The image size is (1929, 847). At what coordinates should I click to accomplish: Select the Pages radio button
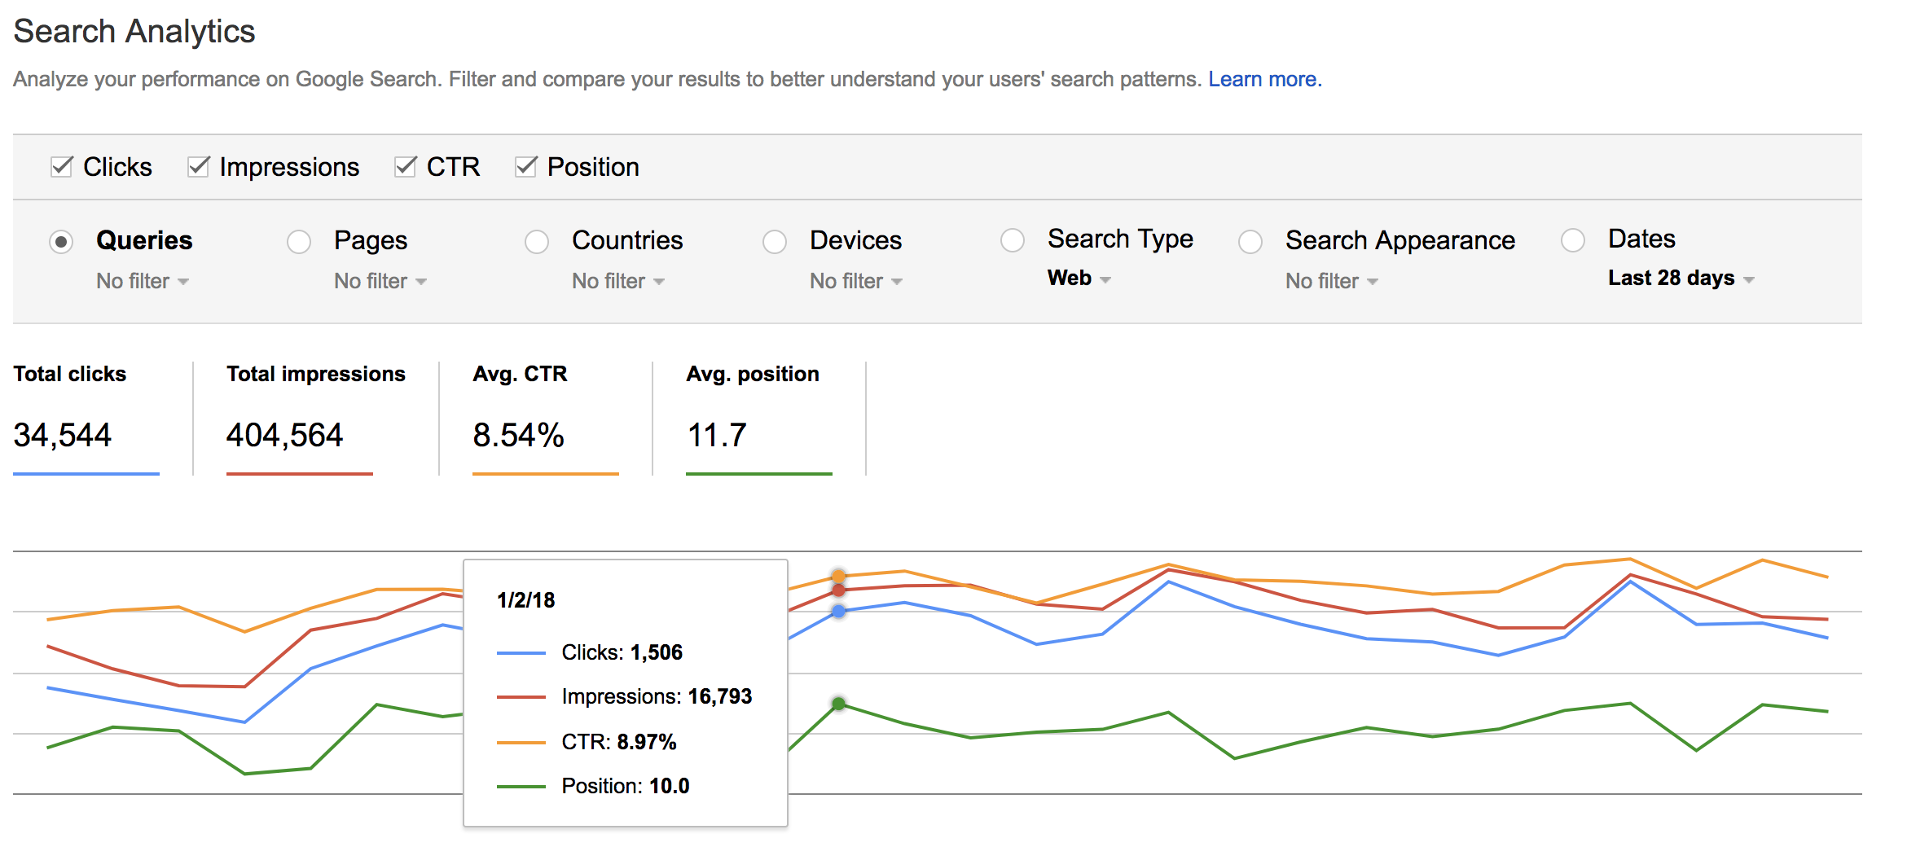299,242
